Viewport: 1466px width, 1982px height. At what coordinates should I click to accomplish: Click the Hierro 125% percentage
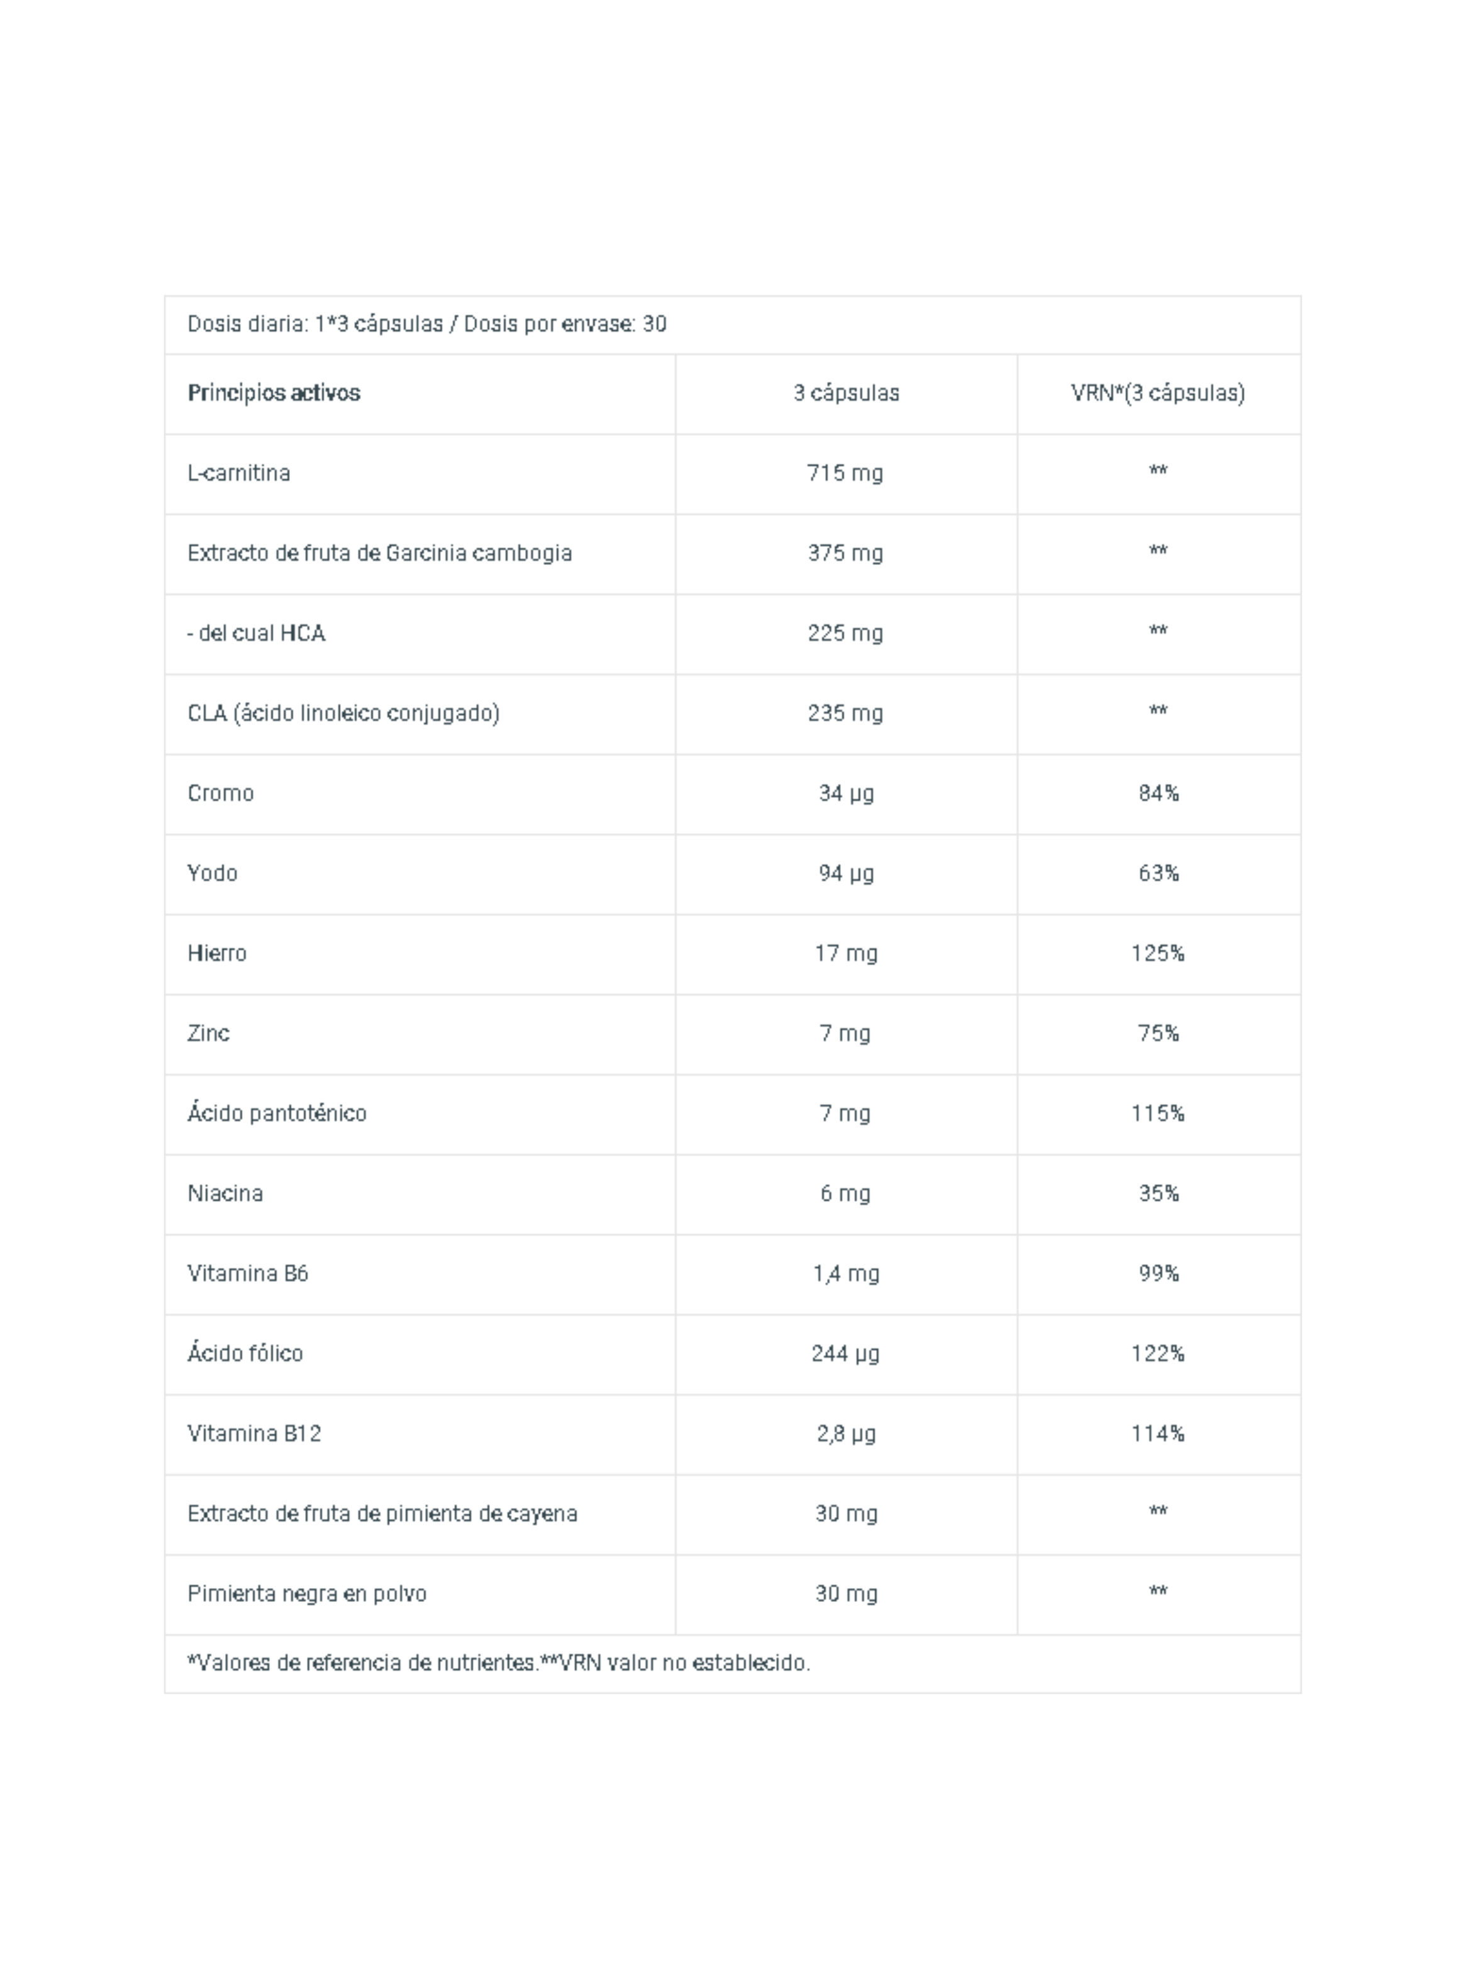click(x=1158, y=953)
